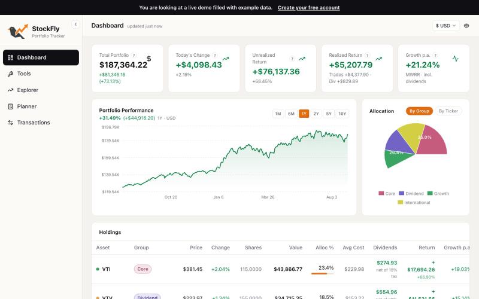Click the dollar sign icon on Total Portfolio
The width and height of the screenshot is (479, 299).
148,58
